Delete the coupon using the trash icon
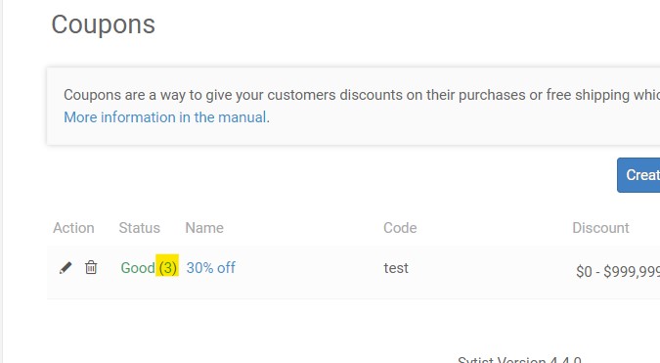 (x=91, y=267)
